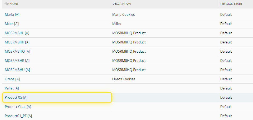Sort by the Description column header
Viewport: 253px width, 120px height.
pos(121,4)
